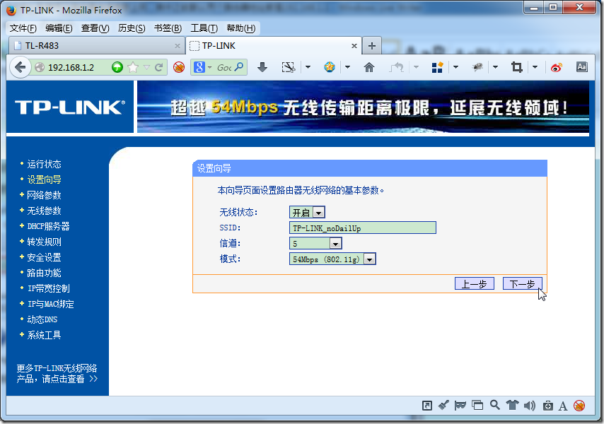Bookmark this page with the star icon

(133, 67)
